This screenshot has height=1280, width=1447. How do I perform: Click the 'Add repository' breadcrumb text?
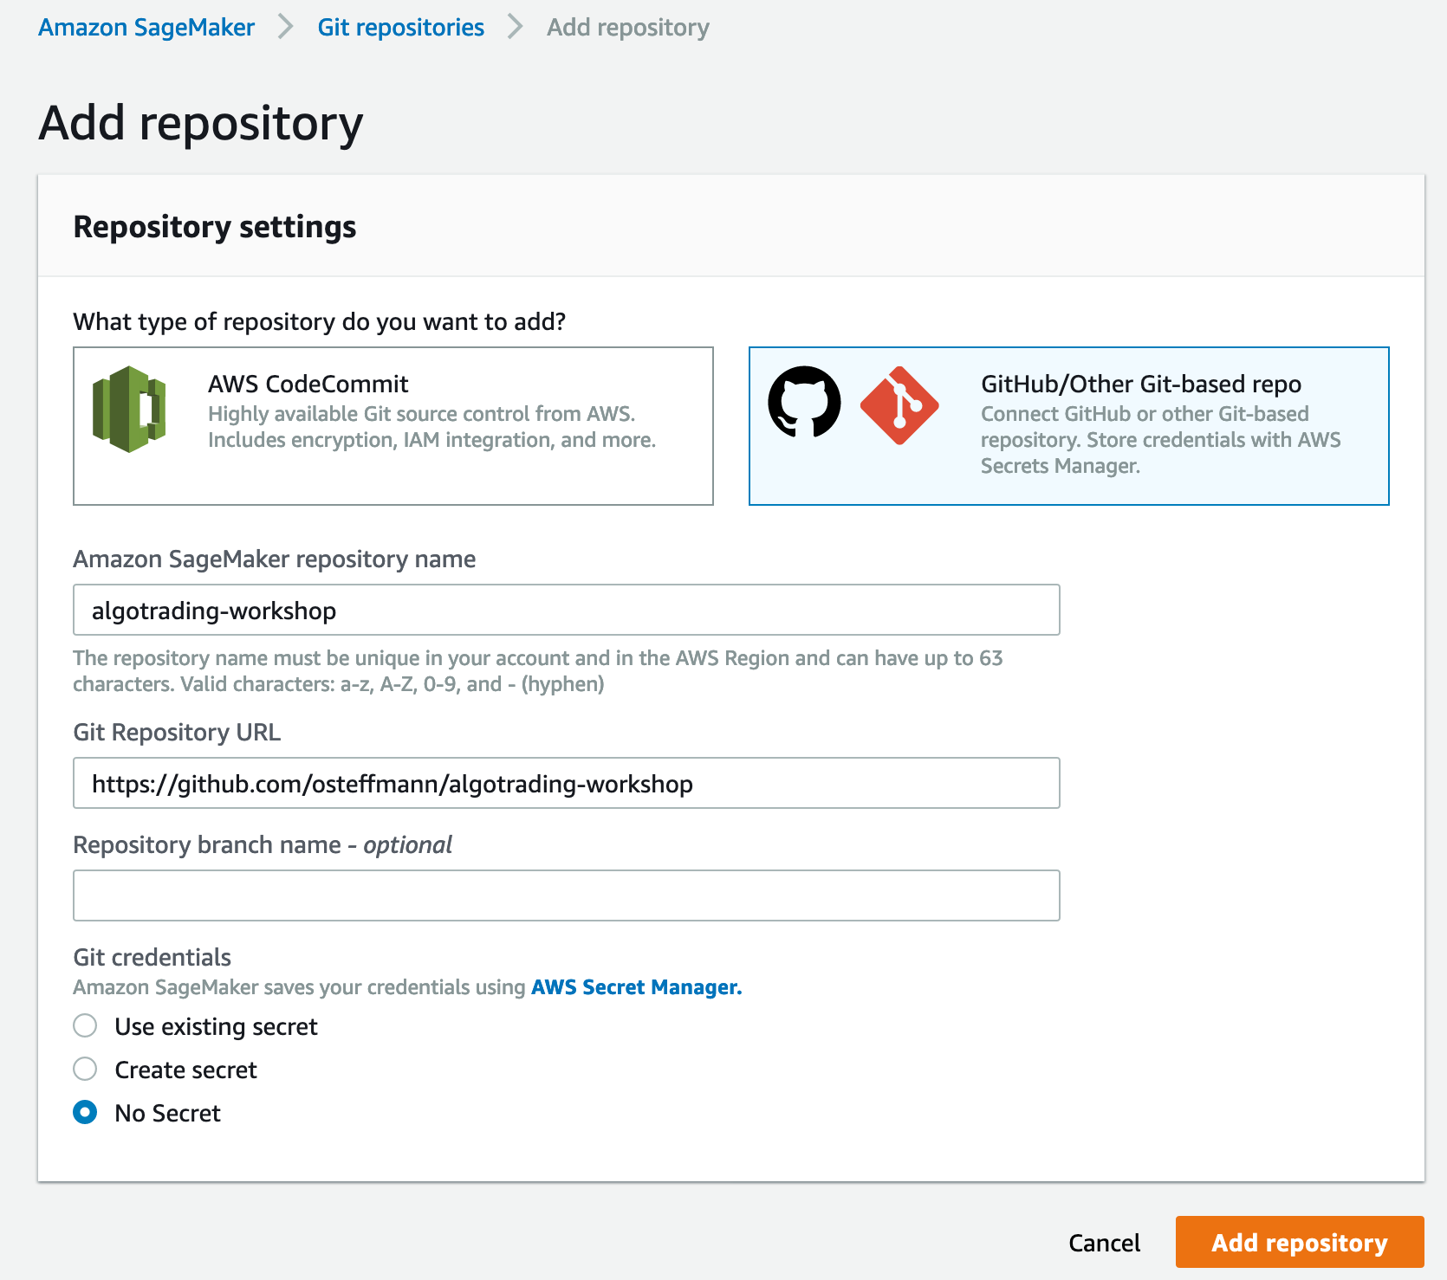(628, 28)
